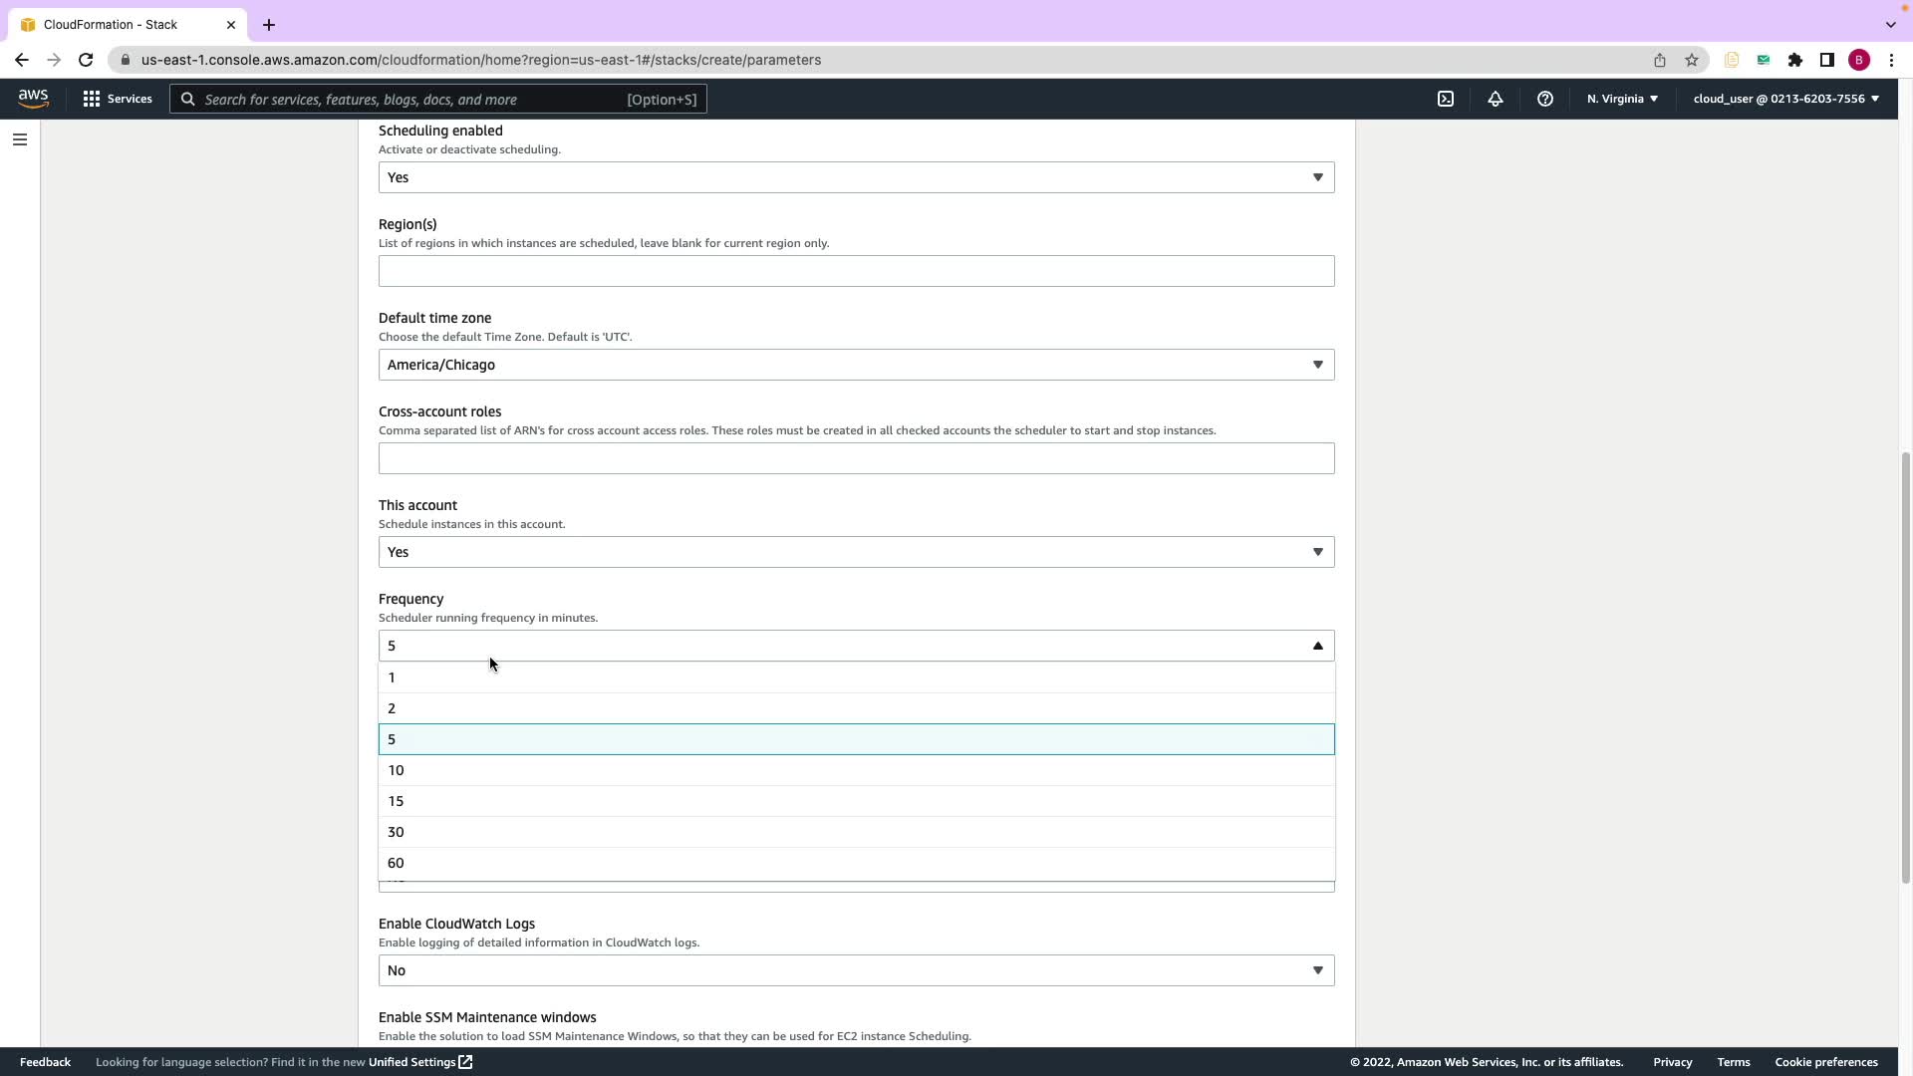Click the Feedback button in footer
Viewport: 1913px width, 1076px height.
tap(45, 1062)
